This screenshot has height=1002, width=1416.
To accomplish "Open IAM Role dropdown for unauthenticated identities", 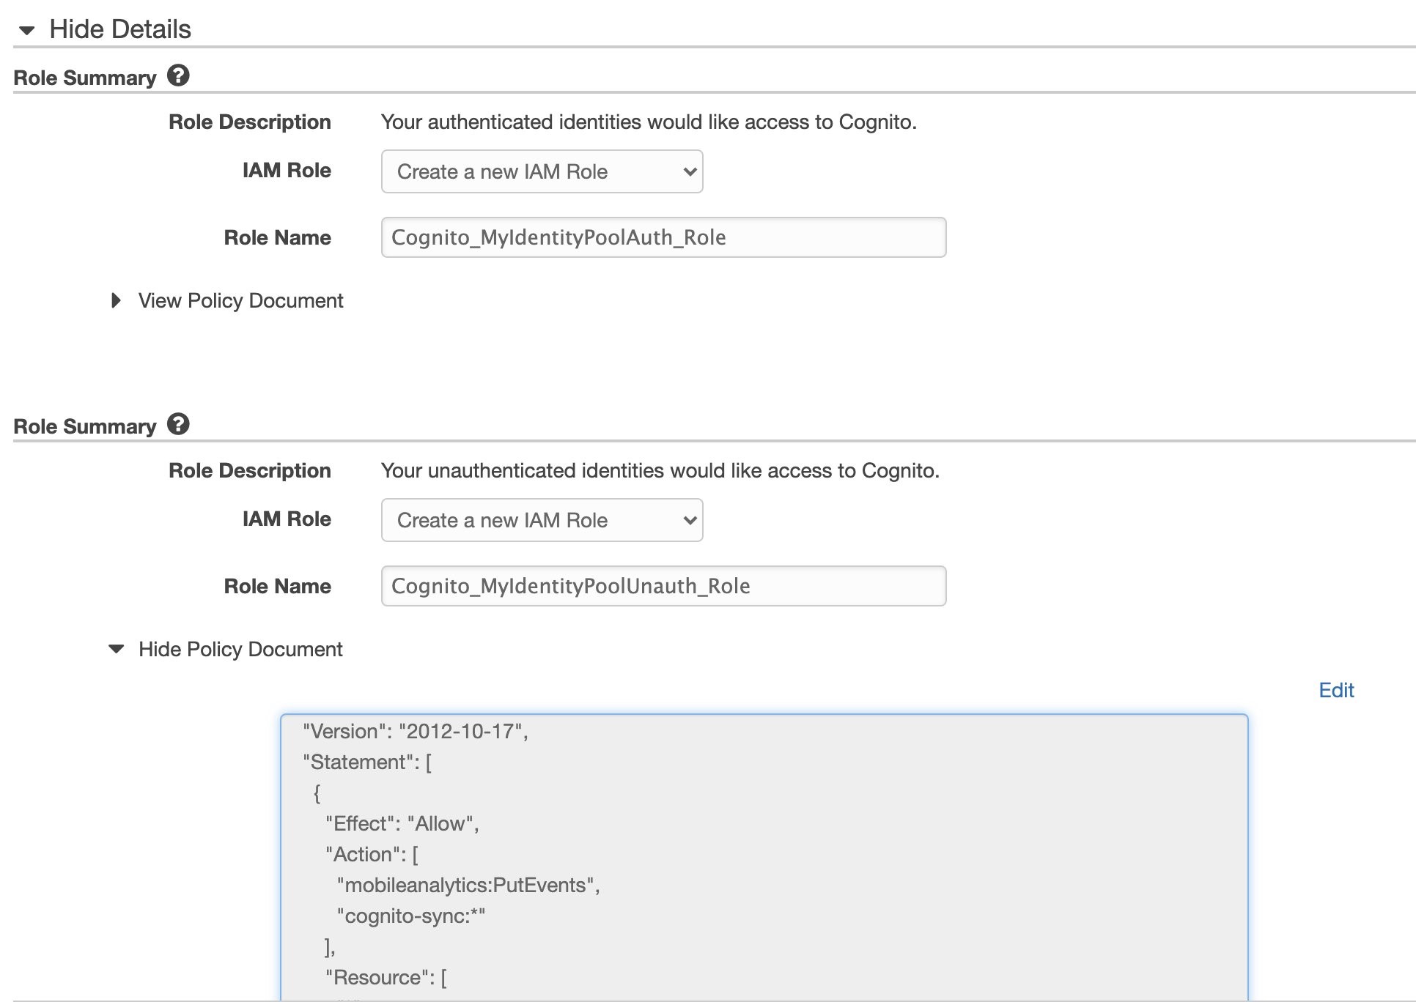I will click(542, 520).
